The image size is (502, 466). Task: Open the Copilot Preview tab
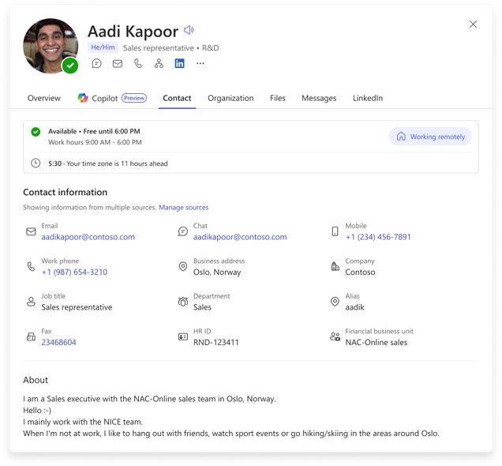pyautogui.click(x=112, y=98)
